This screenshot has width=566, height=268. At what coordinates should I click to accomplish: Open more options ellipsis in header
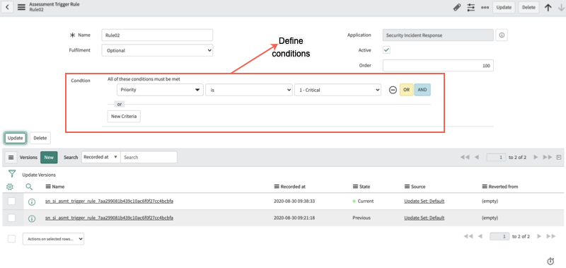click(x=485, y=7)
